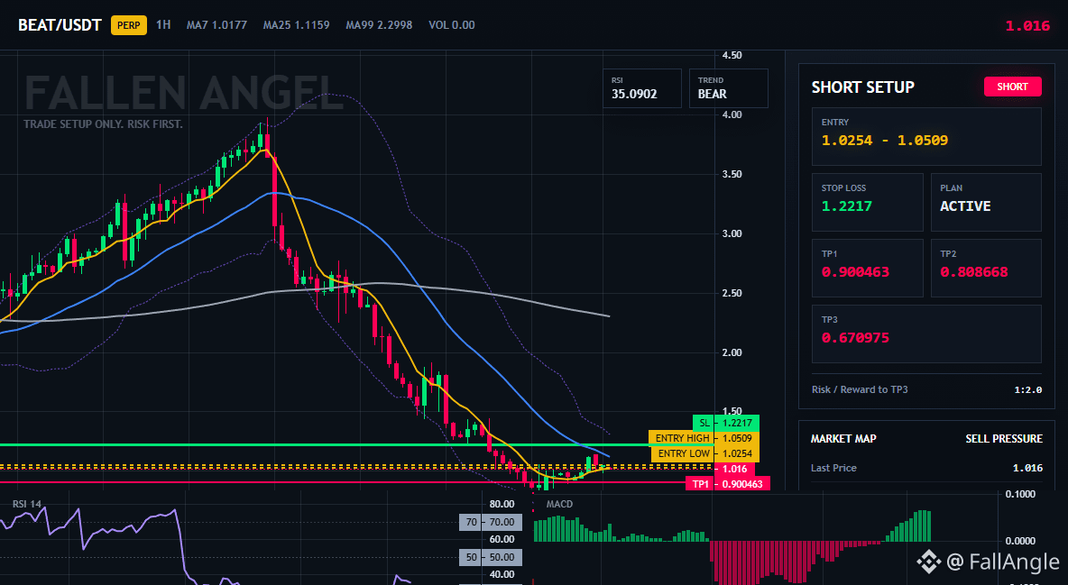Click the green SL 1.2217 chart tag
The width and height of the screenshot is (1068, 585).
point(725,423)
